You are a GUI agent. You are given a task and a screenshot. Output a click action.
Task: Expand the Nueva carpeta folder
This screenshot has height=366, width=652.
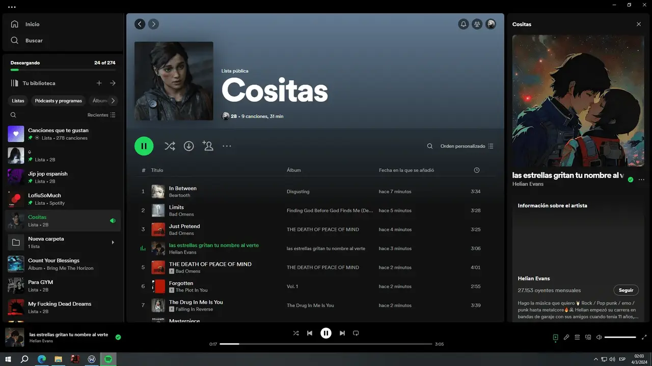coord(113,242)
